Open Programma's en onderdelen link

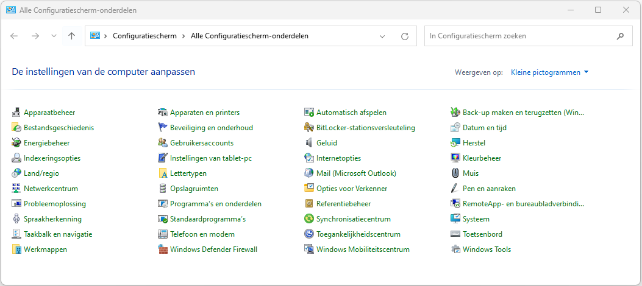point(216,204)
